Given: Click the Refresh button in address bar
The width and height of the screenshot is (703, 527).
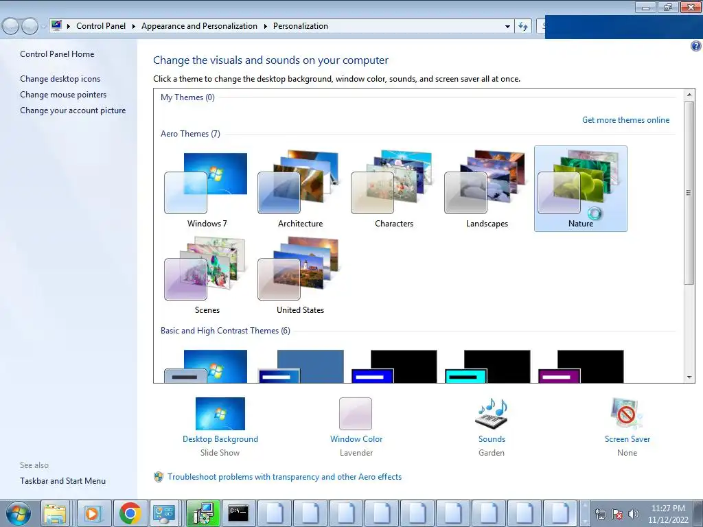Looking at the screenshot, I should click(522, 27).
